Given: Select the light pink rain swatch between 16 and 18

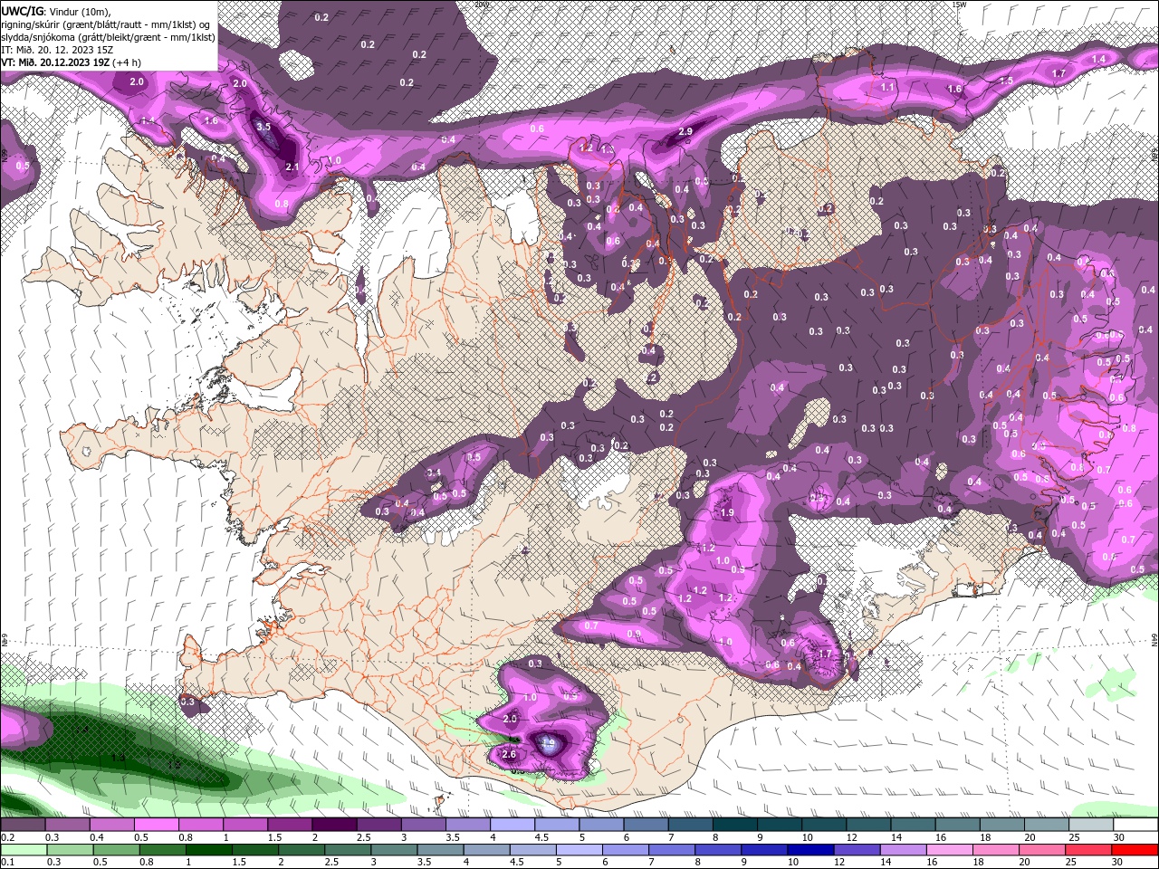Looking at the screenshot, I should tap(949, 850).
